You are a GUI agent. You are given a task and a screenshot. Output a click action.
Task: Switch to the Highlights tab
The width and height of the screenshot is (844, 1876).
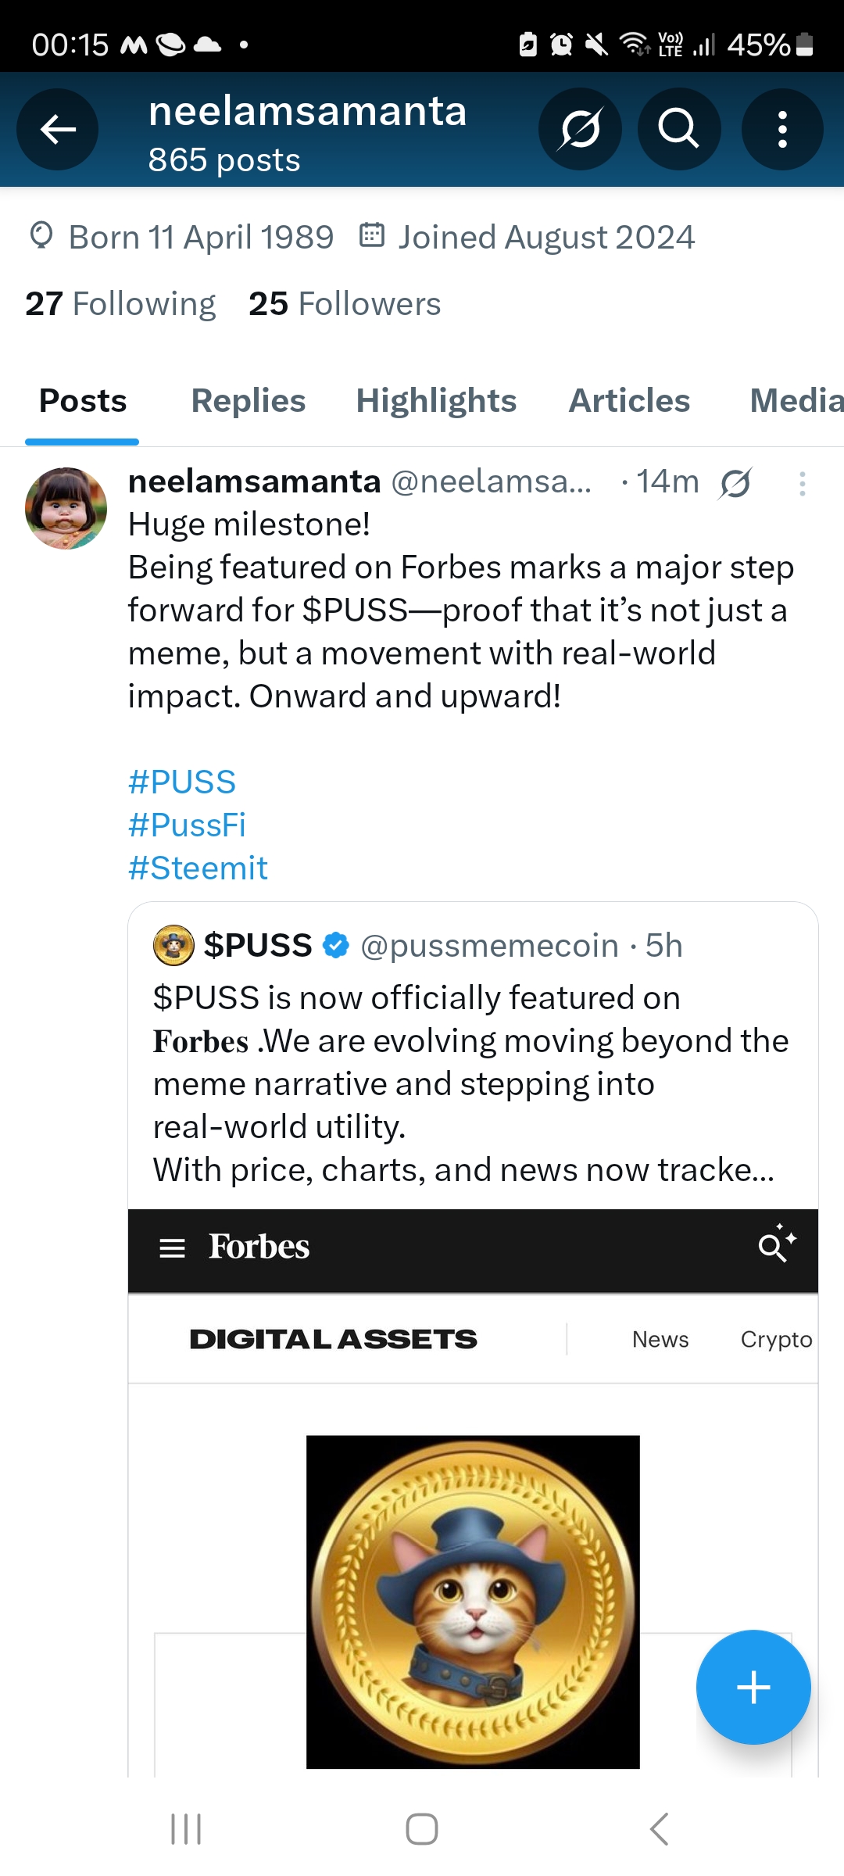tap(436, 401)
